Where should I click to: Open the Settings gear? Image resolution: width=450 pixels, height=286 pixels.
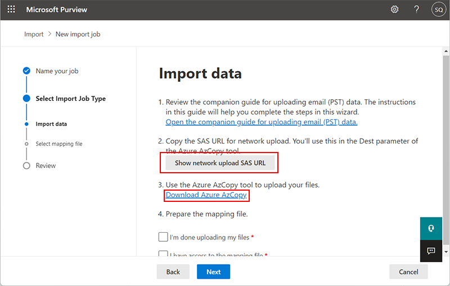click(395, 10)
